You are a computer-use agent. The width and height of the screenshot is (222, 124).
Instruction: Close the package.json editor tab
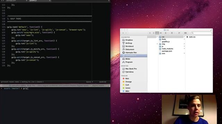tap(26, 1)
